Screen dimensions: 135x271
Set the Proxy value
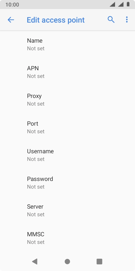[x=67, y=100]
